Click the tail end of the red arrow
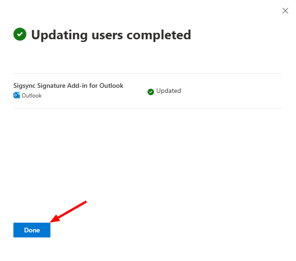Viewport: 296px width, 261px height. coord(86,201)
